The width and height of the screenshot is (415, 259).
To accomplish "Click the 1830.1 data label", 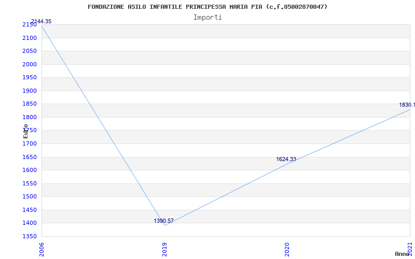I will click(x=407, y=105).
